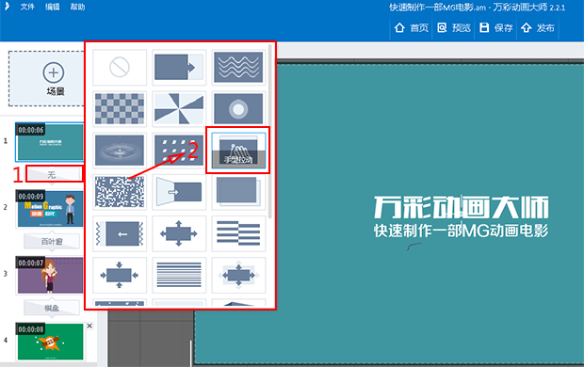Screen dimensions: 584x367
Task: Select the 快速制作一部MG动画电影 subtitle on canvas
Action: click(x=462, y=231)
